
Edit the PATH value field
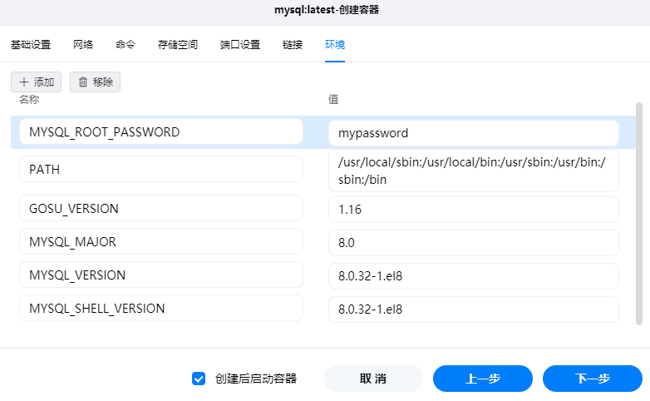(x=474, y=171)
